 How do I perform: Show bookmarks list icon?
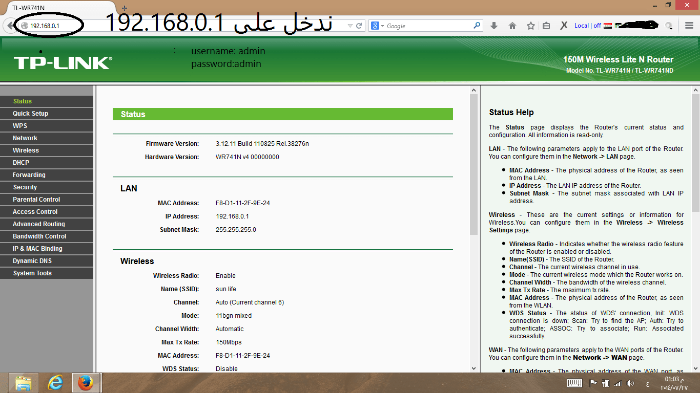[546, 26]
